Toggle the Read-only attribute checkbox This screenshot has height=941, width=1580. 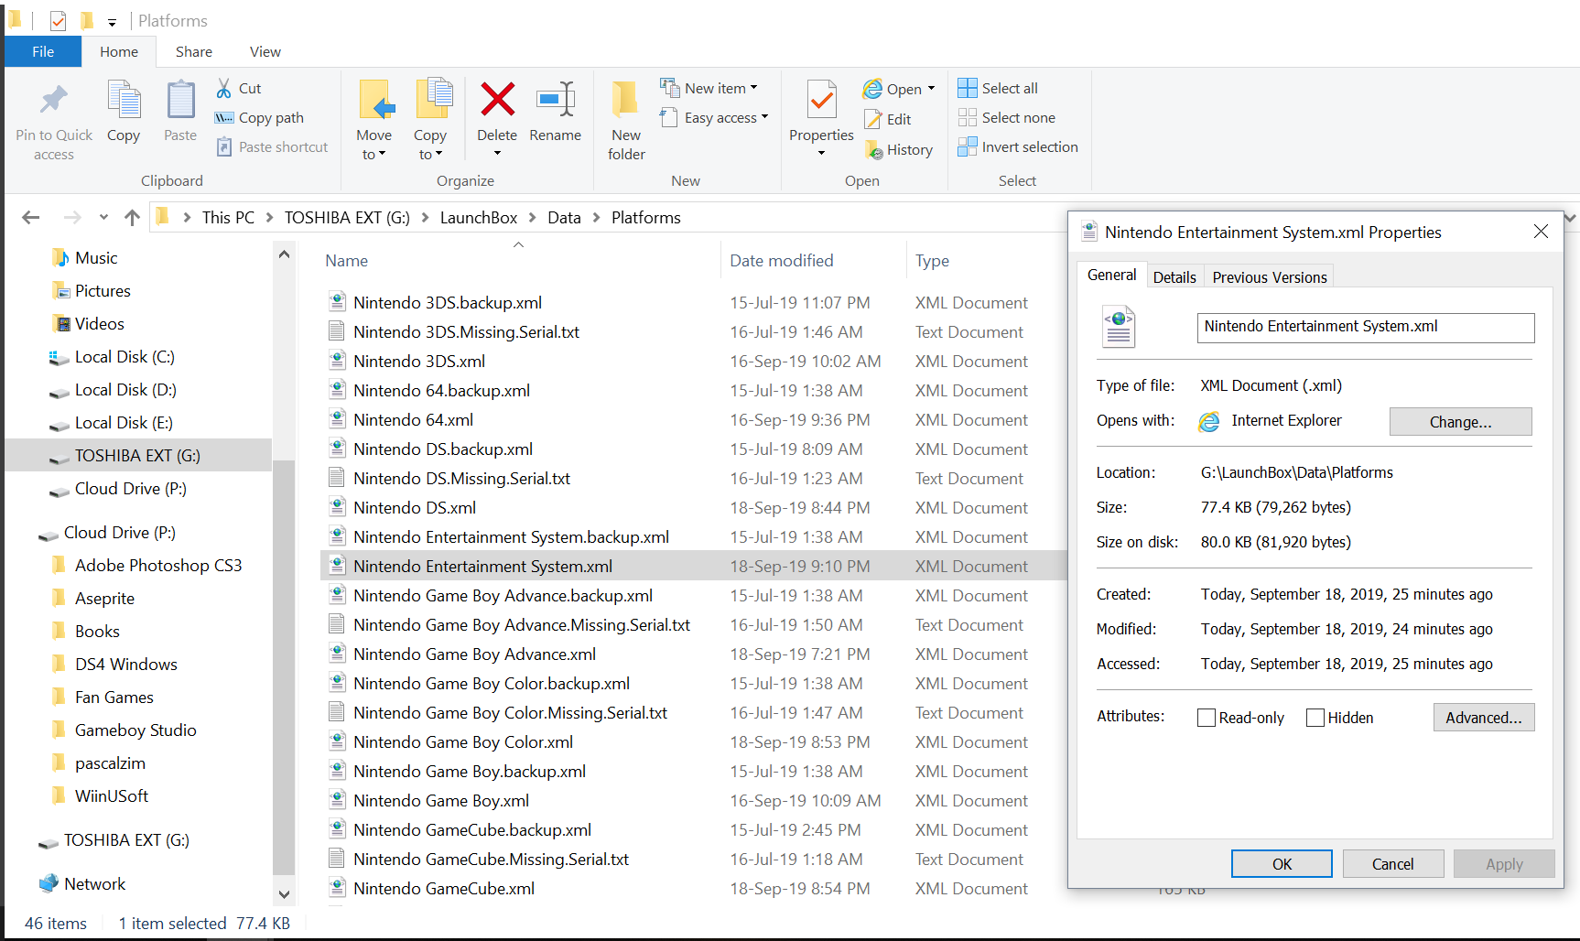pos(1207,718)
